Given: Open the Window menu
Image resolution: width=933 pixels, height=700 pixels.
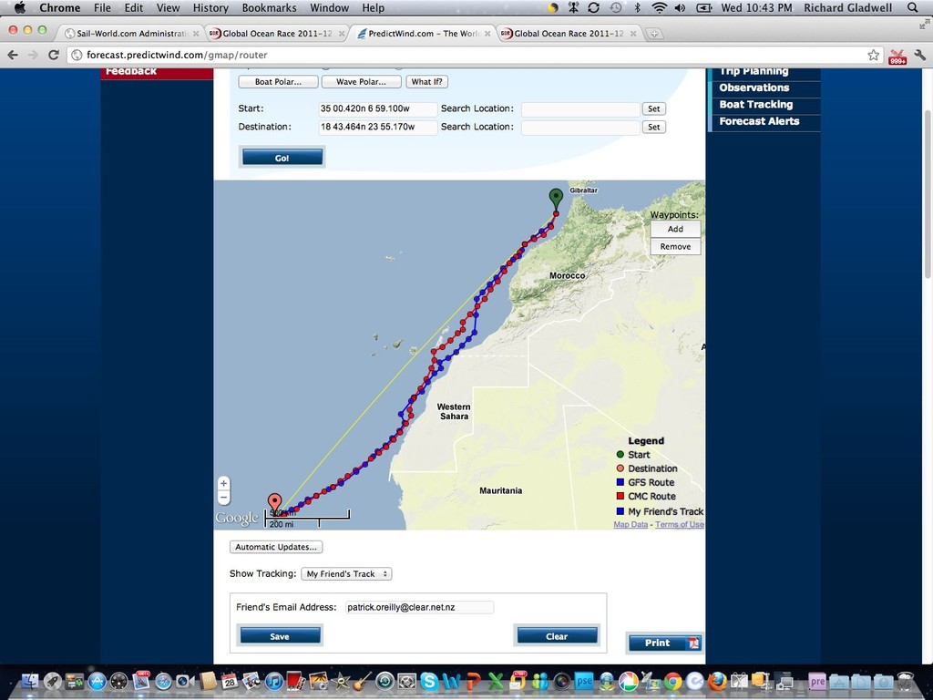Looking at the screenshot, I should tap(329, 7).
